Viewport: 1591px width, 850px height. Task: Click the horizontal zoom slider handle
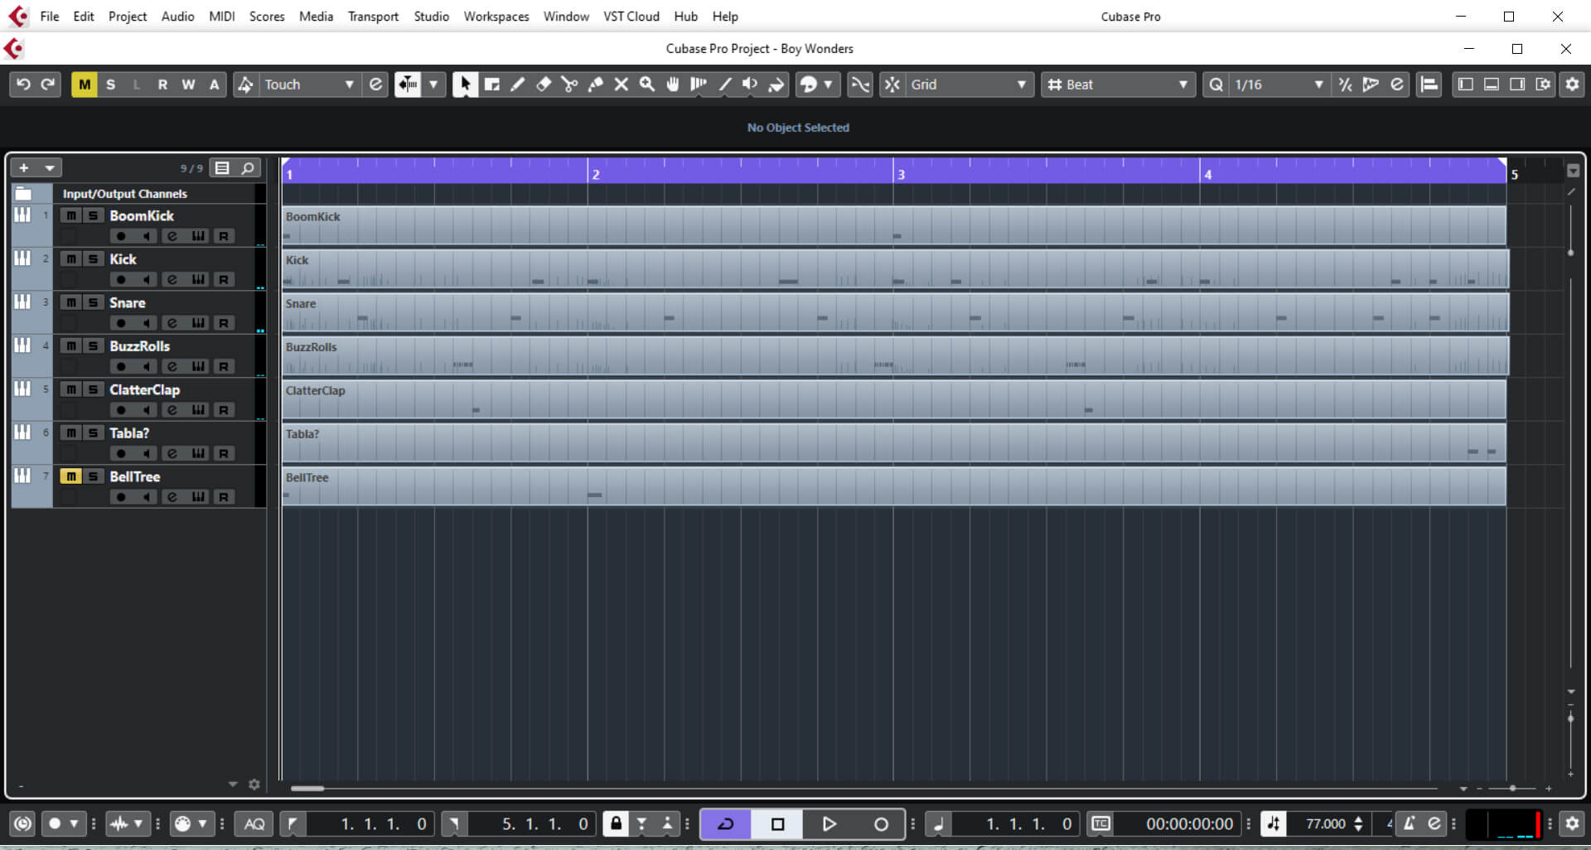1512,789
